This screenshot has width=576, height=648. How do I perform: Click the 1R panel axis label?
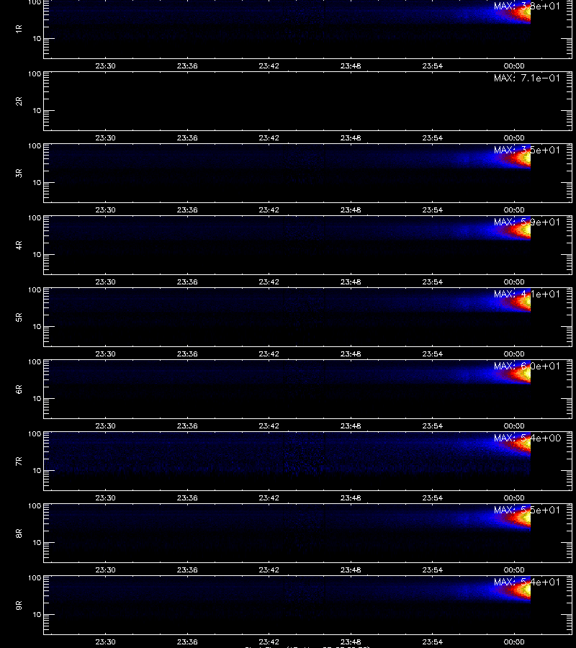tap(19, 29)
